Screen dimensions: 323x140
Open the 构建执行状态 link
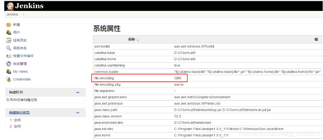click(x=20, y=113)
